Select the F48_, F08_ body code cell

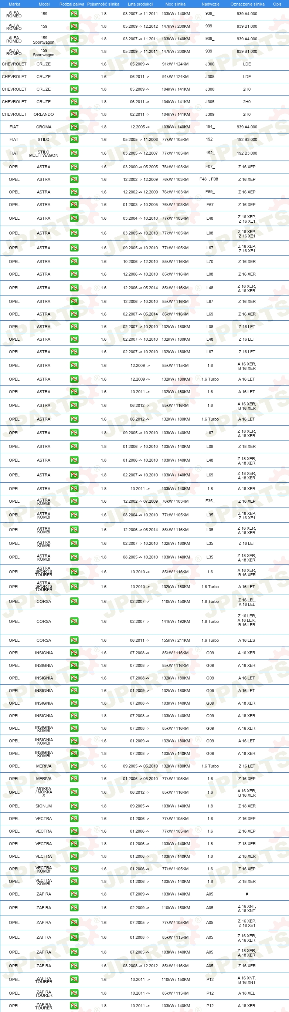click(x=210, y=179)
